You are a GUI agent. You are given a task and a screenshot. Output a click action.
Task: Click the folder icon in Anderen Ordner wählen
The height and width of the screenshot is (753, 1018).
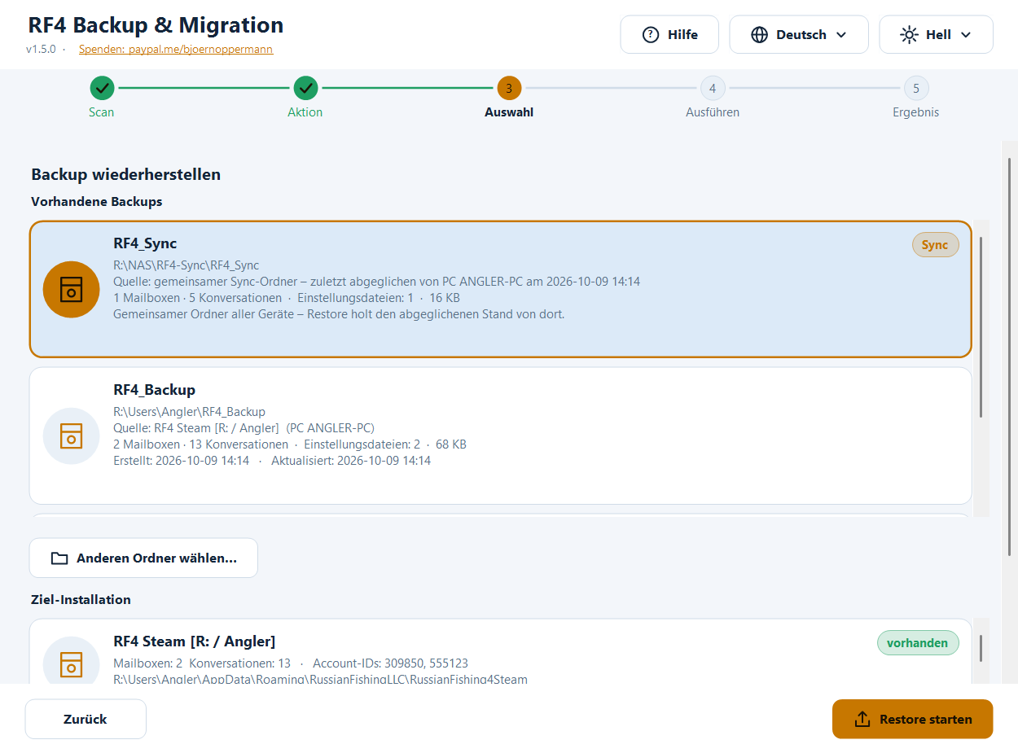click(x=59, y=558)
